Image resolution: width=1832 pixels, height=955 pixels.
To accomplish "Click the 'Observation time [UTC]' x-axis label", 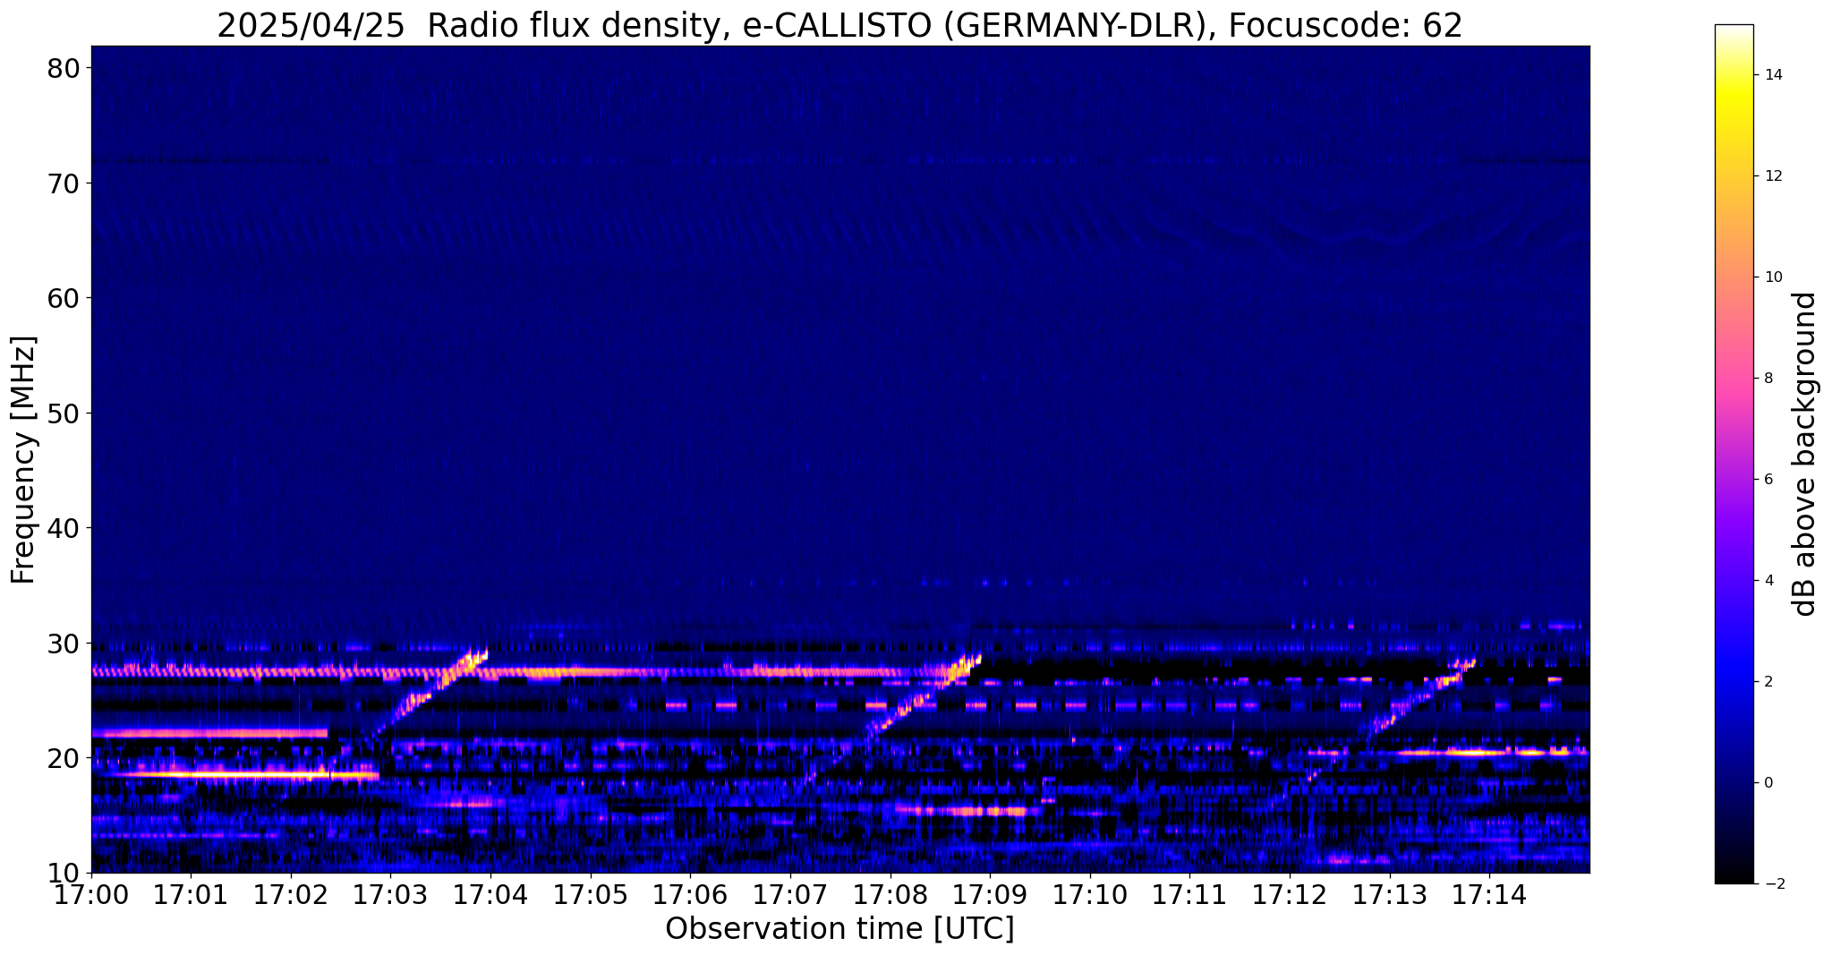I will [839, 929].
